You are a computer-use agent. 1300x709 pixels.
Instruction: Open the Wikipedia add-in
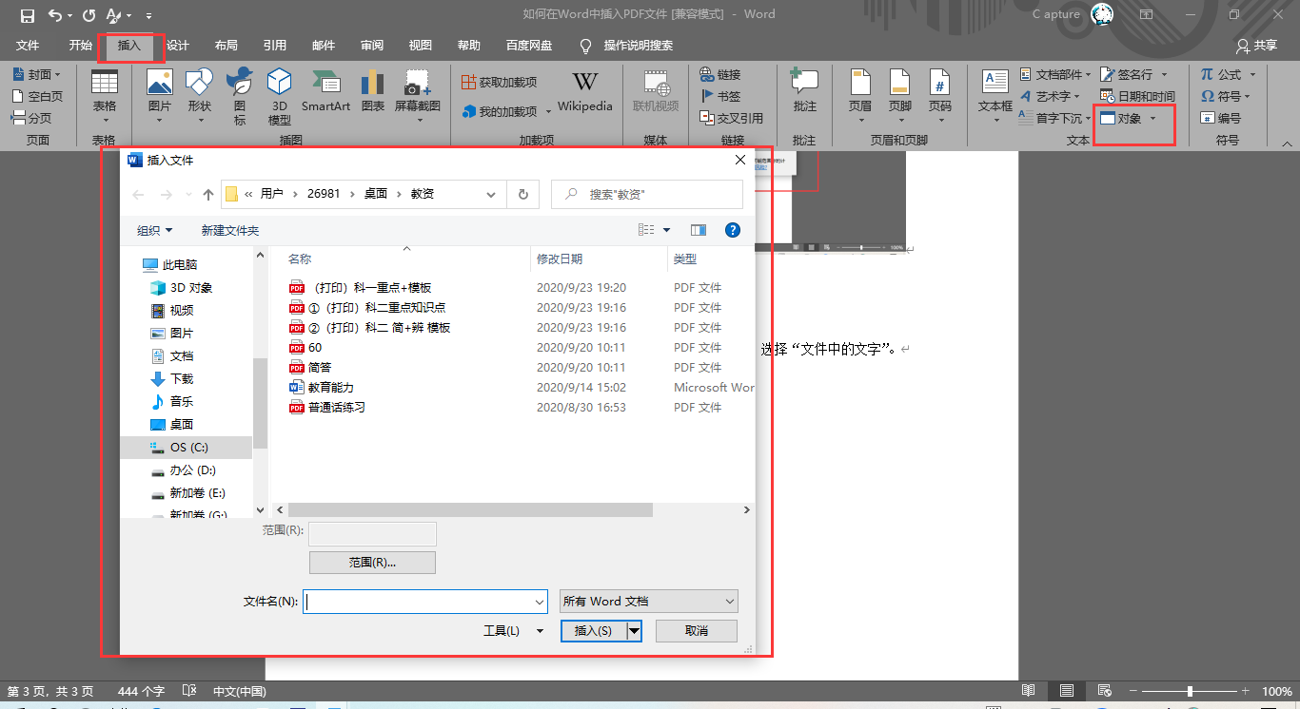click(585, 91)
